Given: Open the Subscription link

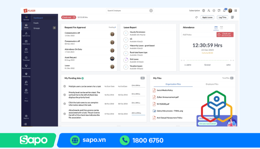Looking at the screenshot, I should tap(195, 11).
